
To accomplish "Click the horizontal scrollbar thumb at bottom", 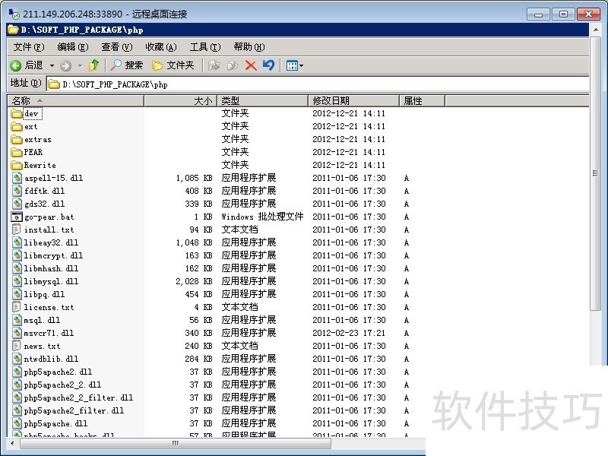I will (175, 443).
